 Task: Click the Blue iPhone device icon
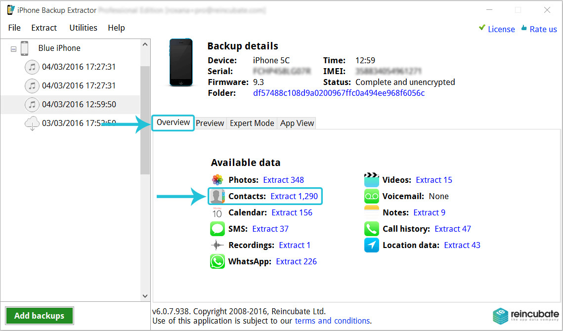pos(24,48)
